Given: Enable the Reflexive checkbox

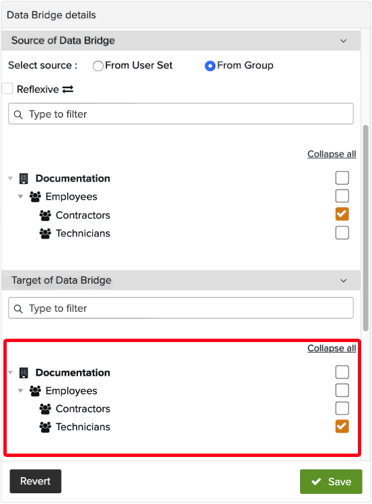Looking at the screenshot, I should (7, 89).
